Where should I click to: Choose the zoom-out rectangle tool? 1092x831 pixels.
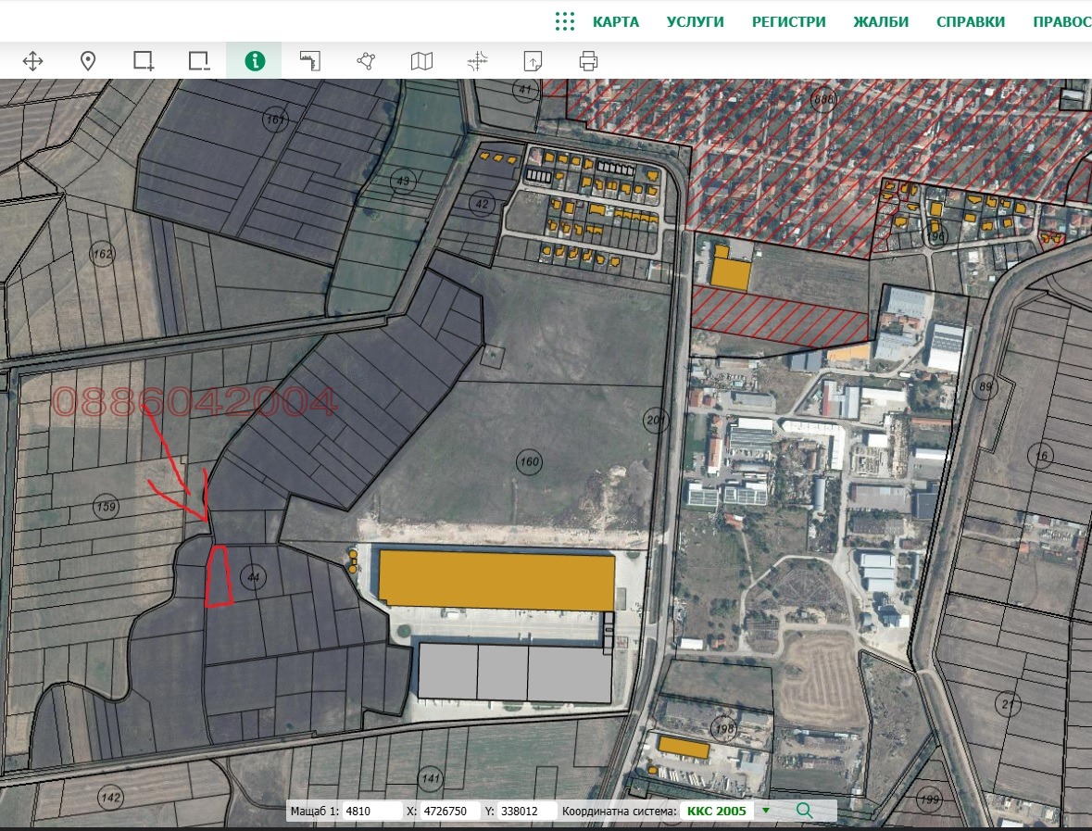[199, 61]
